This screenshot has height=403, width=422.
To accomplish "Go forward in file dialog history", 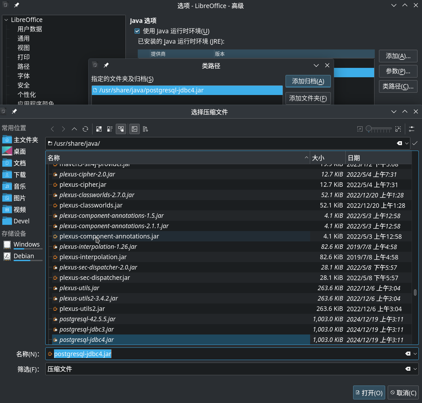I will coord(63,129).
